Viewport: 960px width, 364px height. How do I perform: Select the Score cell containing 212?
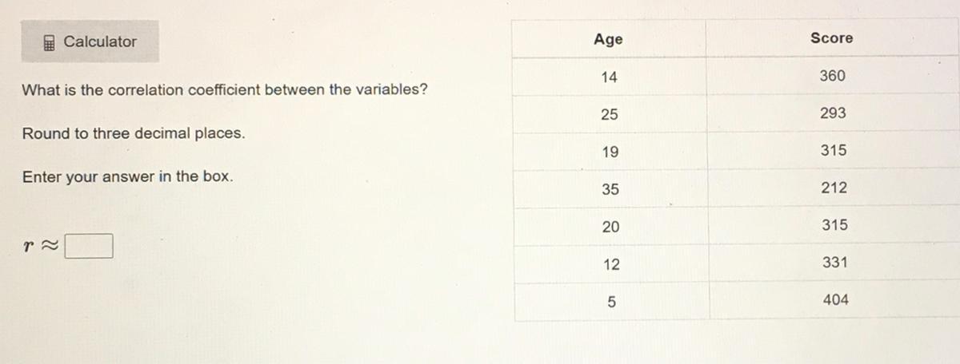[834, 188]
